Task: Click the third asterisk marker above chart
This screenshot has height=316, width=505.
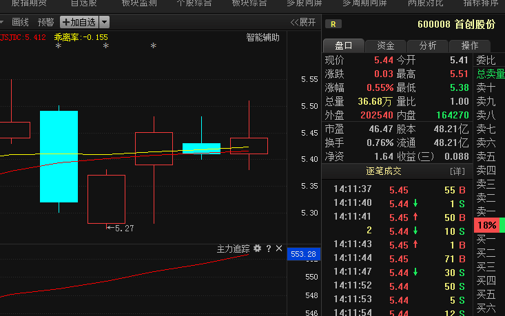Action: (154, 46)
